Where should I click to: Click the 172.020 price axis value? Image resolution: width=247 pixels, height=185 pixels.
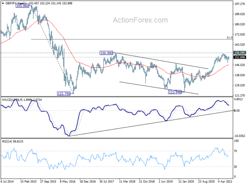(x=240, y=34)
